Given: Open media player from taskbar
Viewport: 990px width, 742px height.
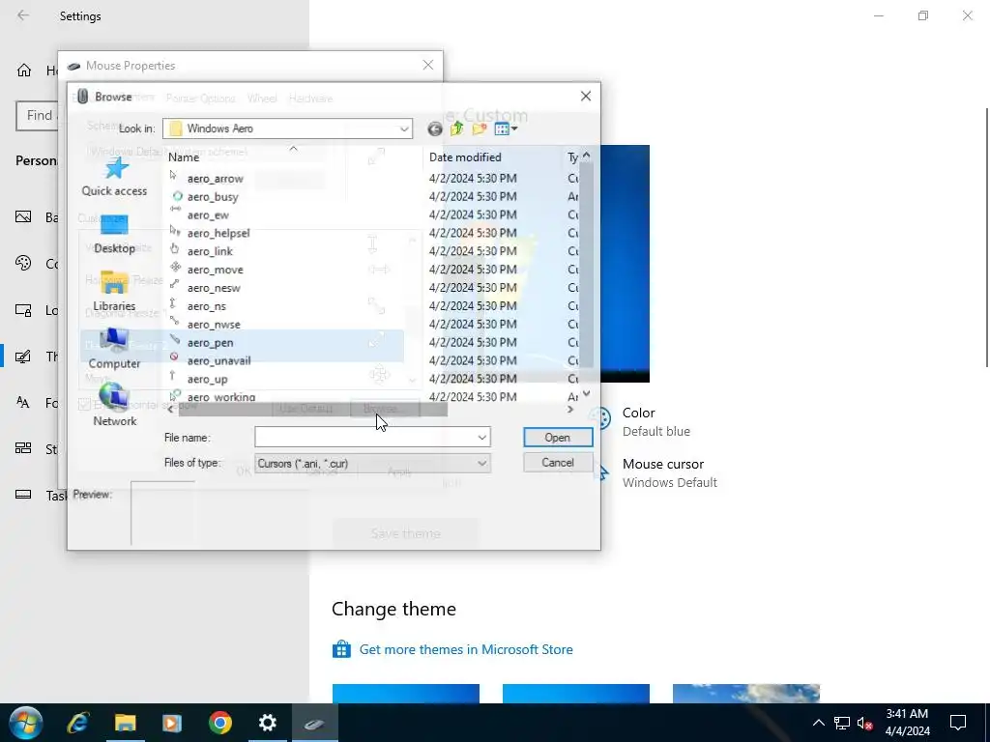Looking at the screenshot, I should pos(172,723).
